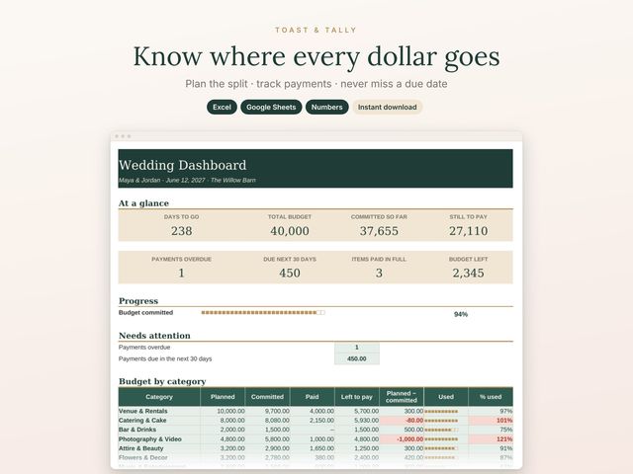
Task: Click the Photography & Video row label
Action: pos(149,438)
